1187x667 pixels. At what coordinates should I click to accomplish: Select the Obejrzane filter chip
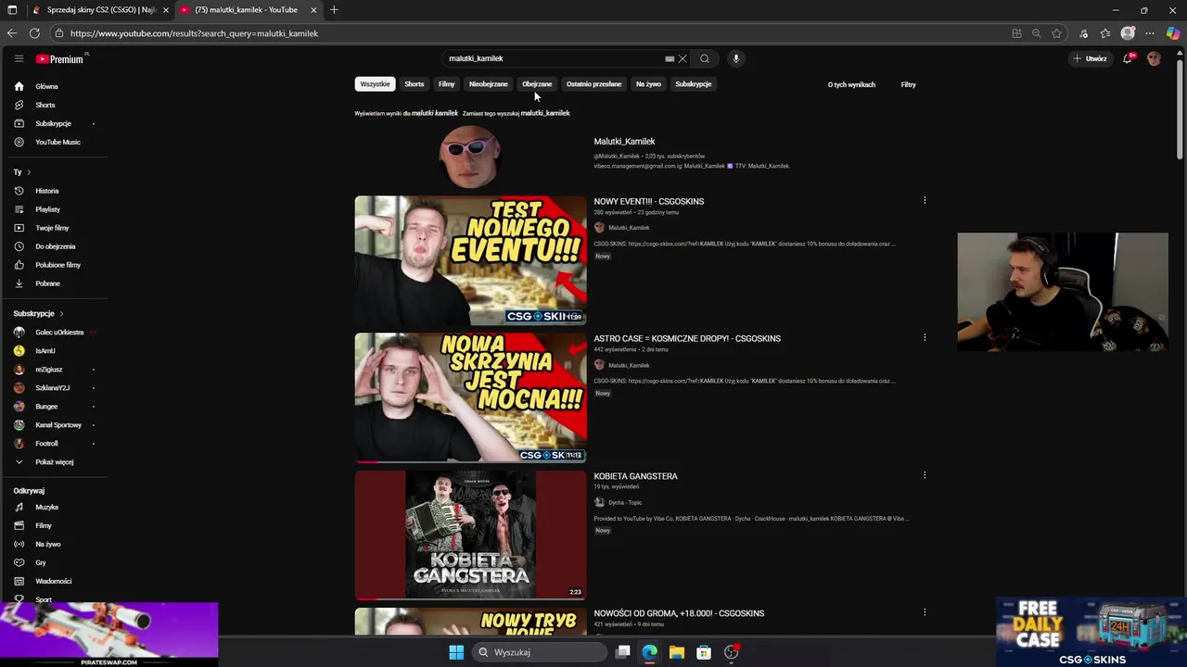(537, 84)
